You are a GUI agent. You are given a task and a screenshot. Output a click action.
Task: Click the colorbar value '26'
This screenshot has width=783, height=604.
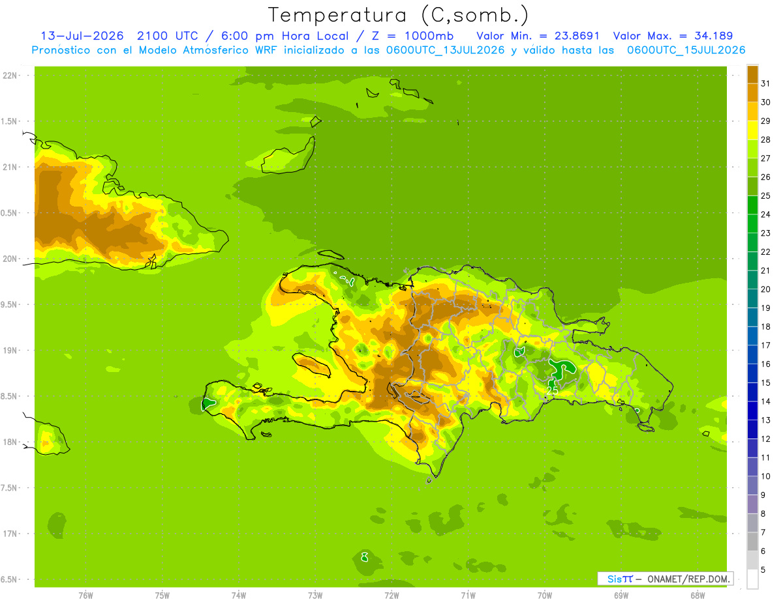tap(766, 177)
